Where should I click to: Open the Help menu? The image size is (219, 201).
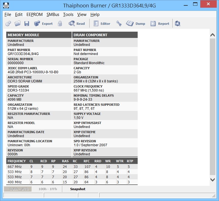[x=95, y=15]
